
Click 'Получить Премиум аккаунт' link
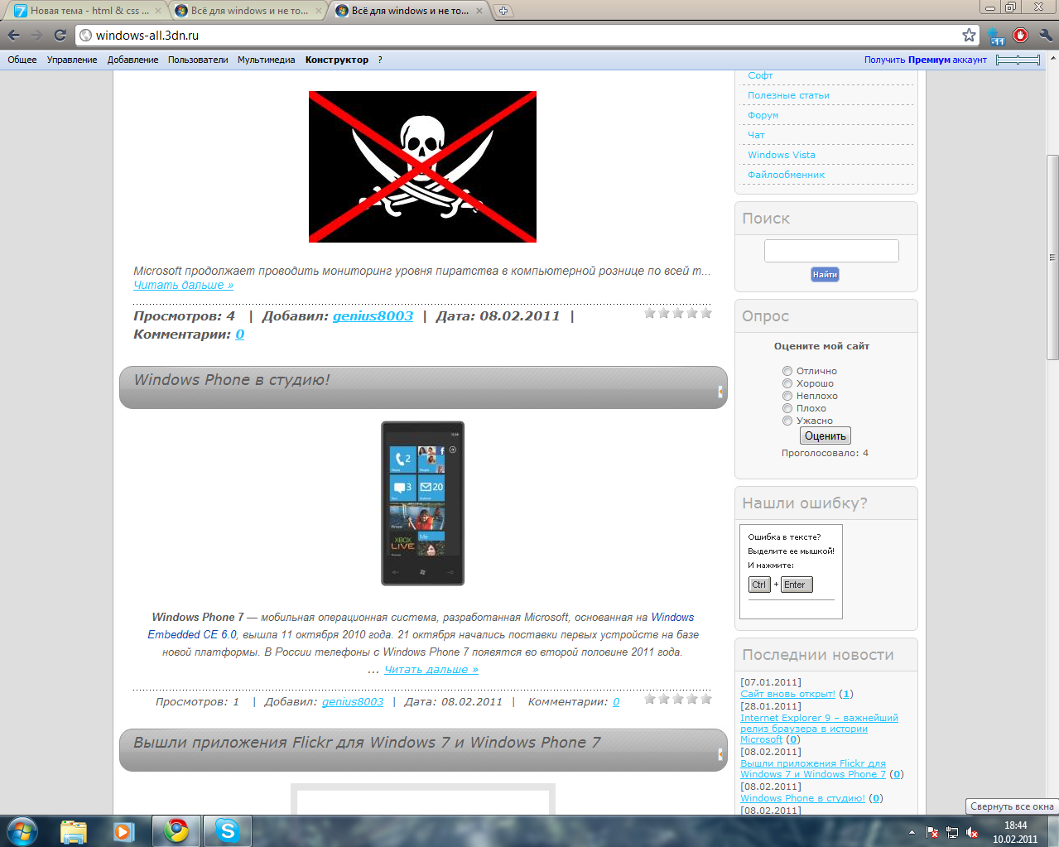[x=926, y=60]
